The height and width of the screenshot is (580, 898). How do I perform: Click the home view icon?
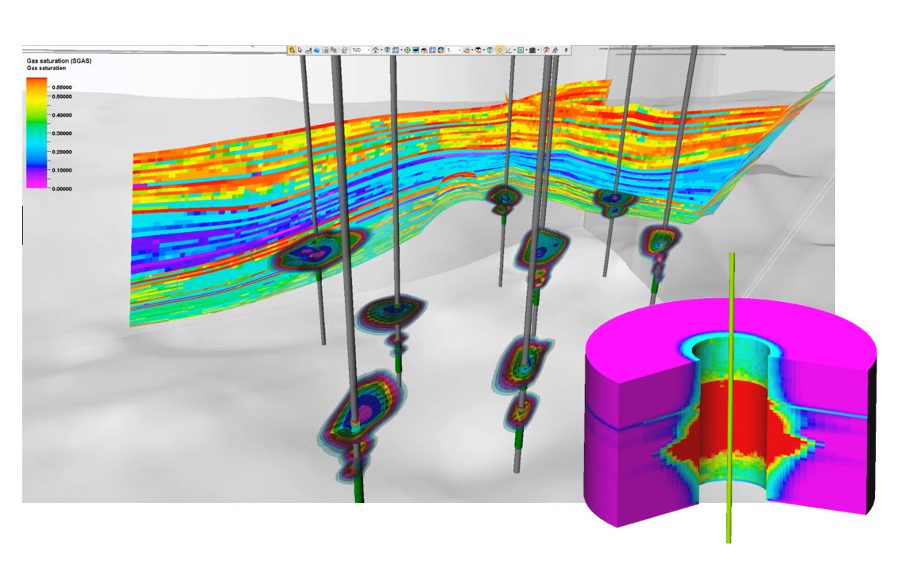[375, 50]
